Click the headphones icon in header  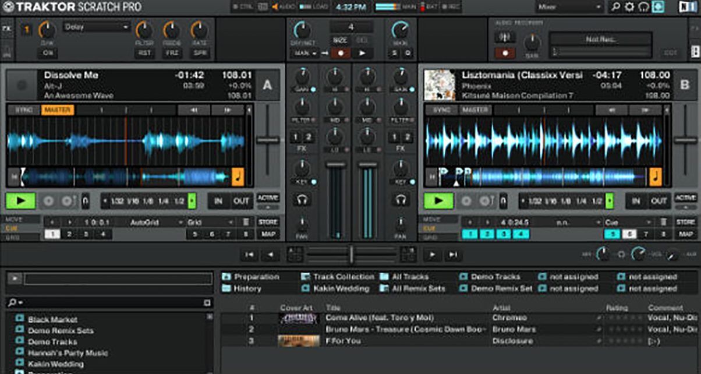pyautogui.click(x=643, y=7)
